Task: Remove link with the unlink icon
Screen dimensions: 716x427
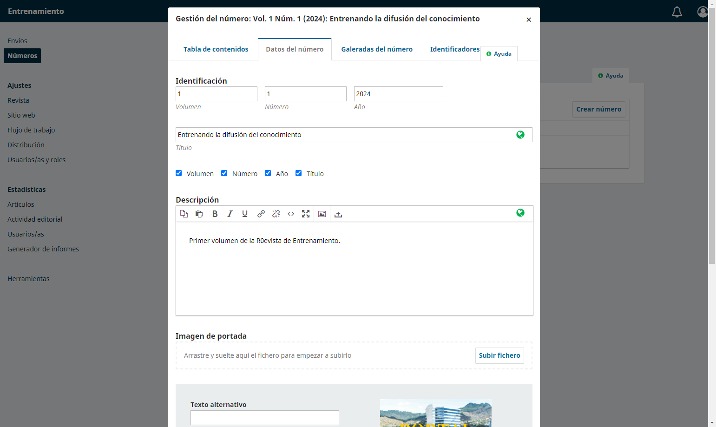Action: (276, 214)
